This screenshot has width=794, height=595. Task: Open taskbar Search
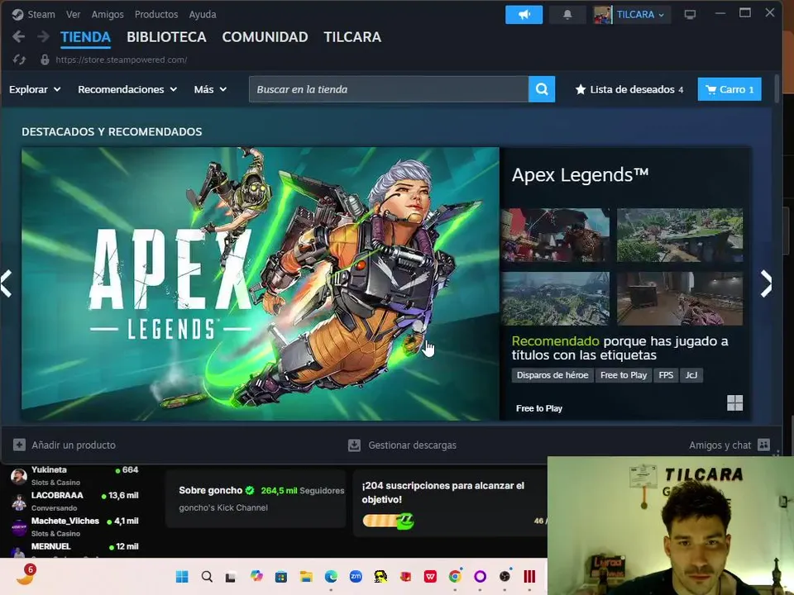207,576
